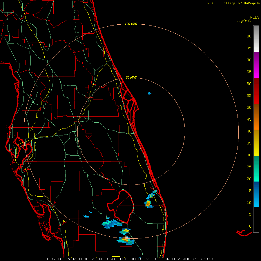Click the 35 value on the color scale
The image size is (261, 261).
[249, 143]
